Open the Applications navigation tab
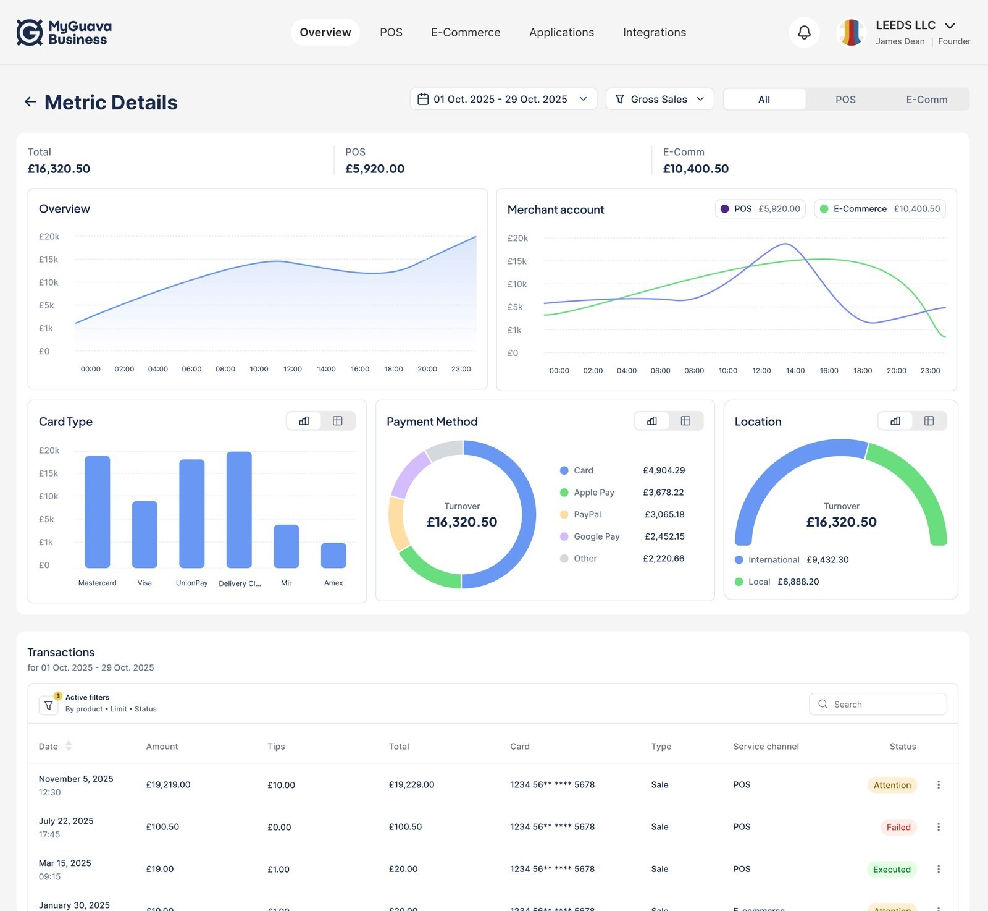Screen dimensions: 988x911 coord(561,32)
